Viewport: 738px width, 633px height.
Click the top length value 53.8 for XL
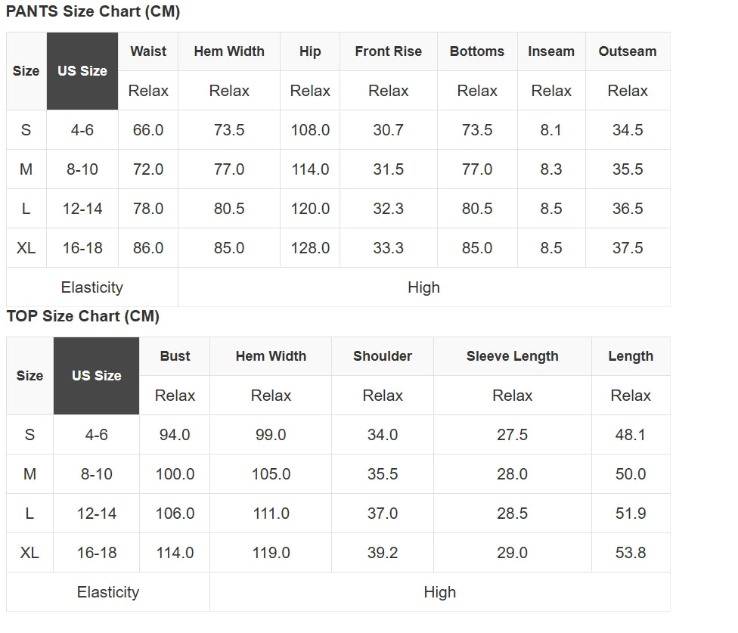coord(631,553)
